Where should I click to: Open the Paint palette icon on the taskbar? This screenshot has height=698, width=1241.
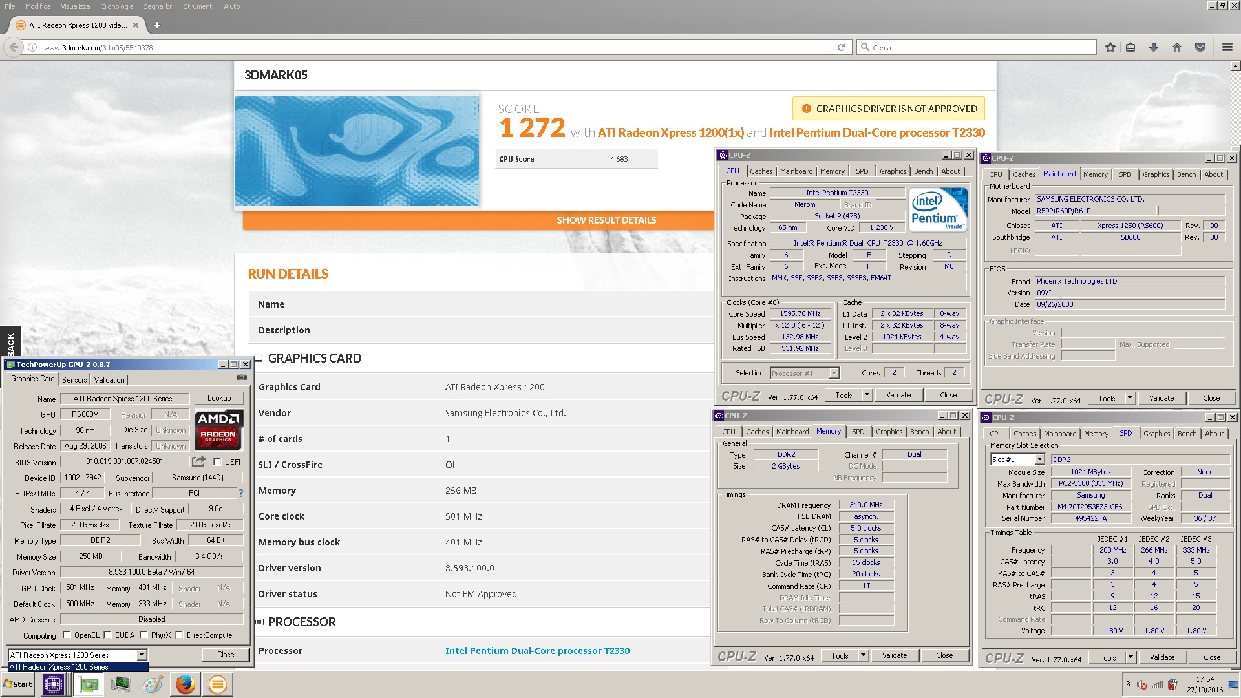(153, 684)
